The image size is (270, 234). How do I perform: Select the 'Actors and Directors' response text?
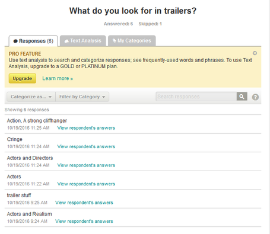tap(30, 158)
